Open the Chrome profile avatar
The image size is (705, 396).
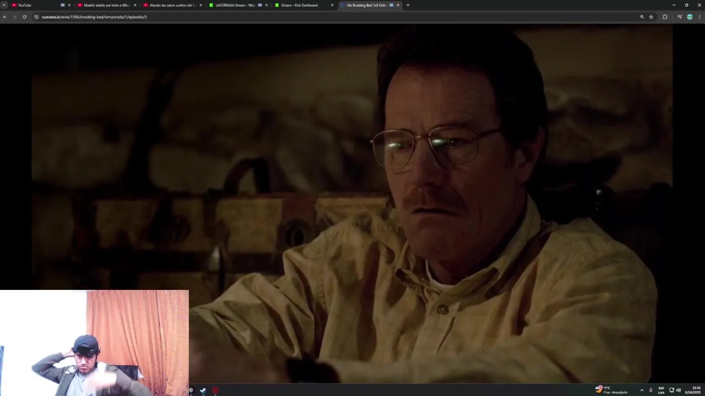click(690, 17)
